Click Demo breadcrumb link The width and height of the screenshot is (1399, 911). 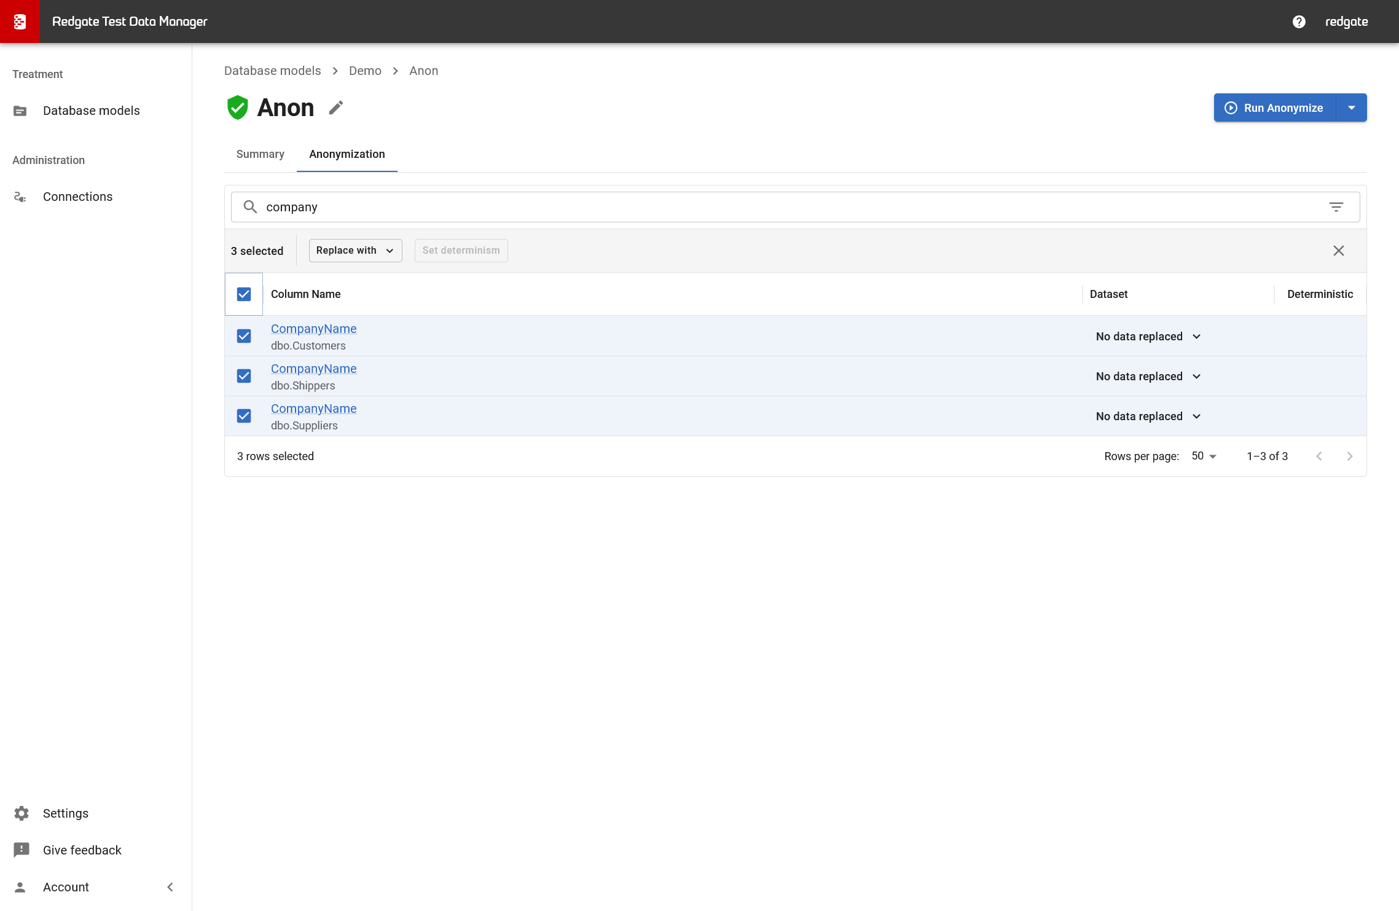tap(365, 71)
